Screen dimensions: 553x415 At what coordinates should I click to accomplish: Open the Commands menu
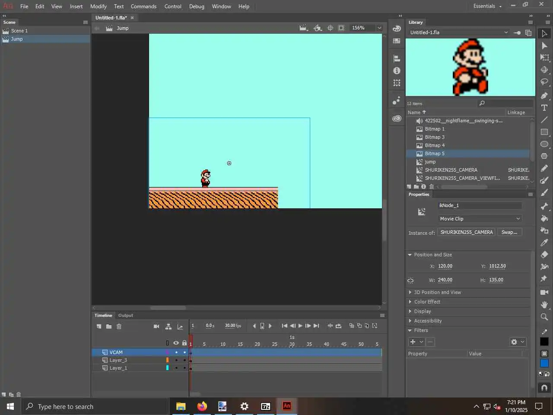[143, 6]
